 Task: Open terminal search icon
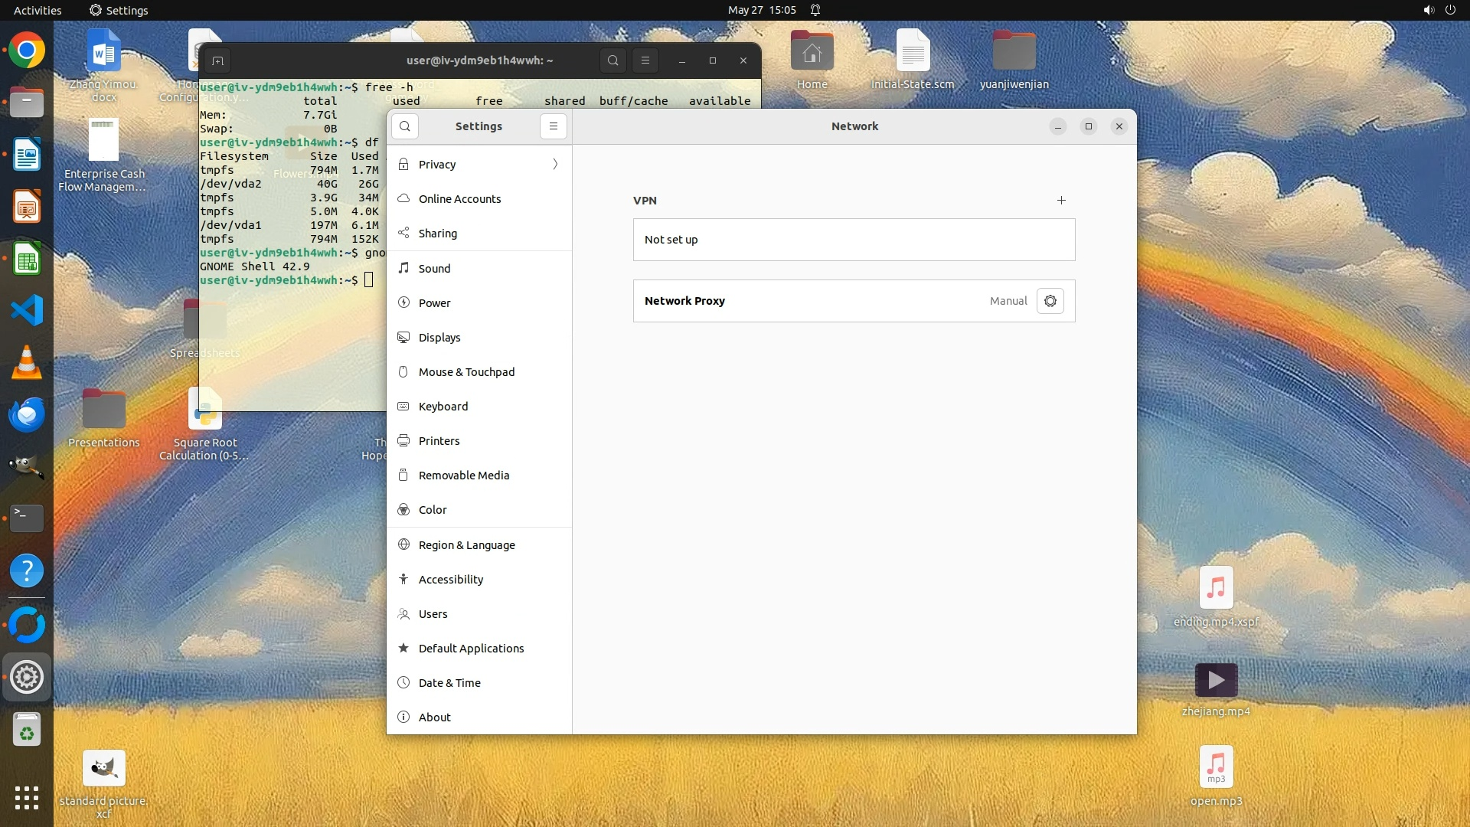coord(612,60)
